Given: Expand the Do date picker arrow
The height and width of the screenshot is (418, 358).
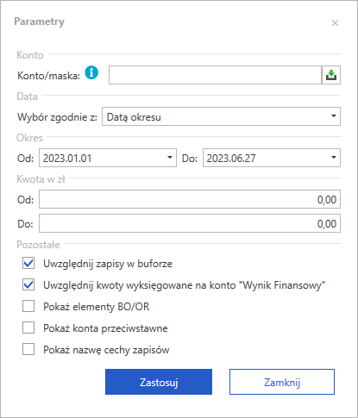Looking at the screenshot, I should pyautogui.click(x=334, y=158).
